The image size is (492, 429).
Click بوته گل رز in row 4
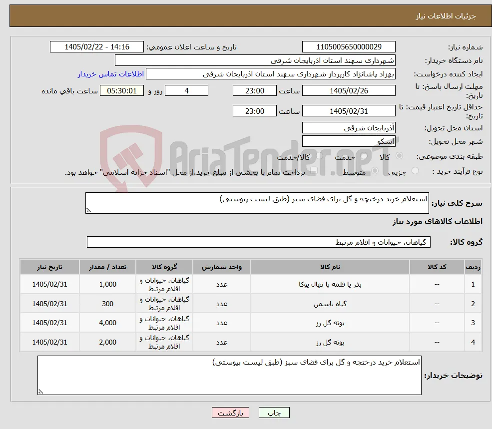point(330,342)
